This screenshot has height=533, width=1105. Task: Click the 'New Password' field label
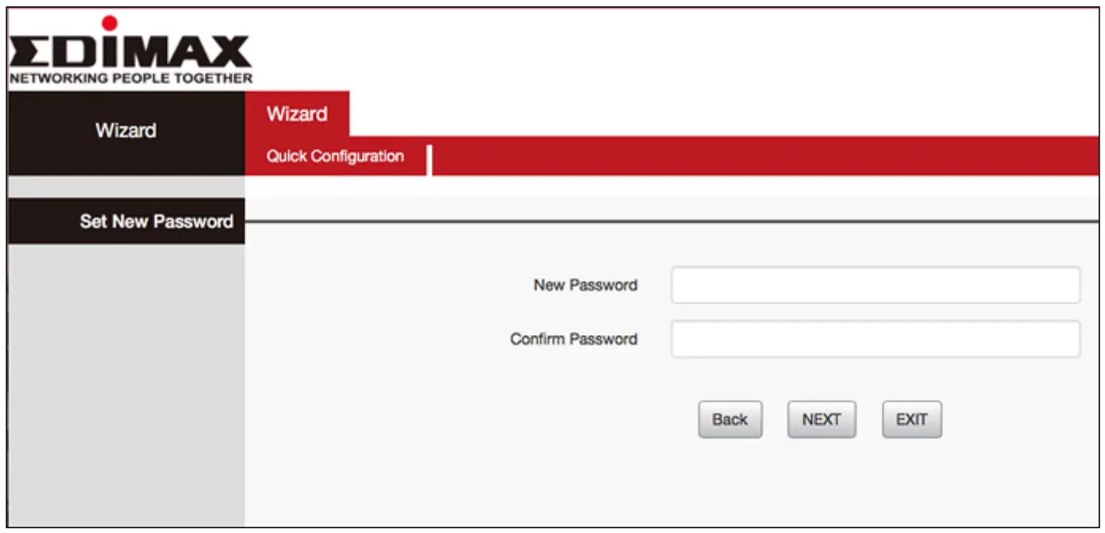pos(585,286)
